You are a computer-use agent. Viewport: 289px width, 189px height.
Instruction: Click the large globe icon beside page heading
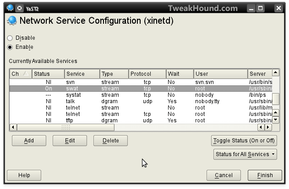coord(12,21)
